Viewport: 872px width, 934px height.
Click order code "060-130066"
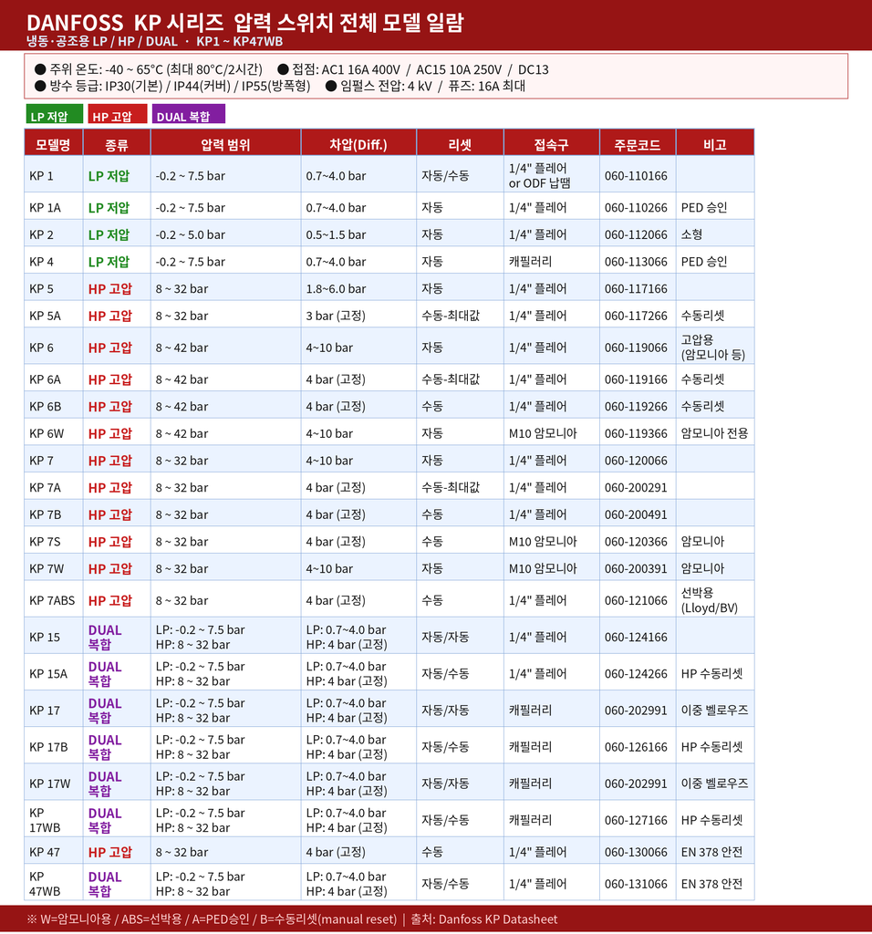pyautogui.click(x=636, y=852)
